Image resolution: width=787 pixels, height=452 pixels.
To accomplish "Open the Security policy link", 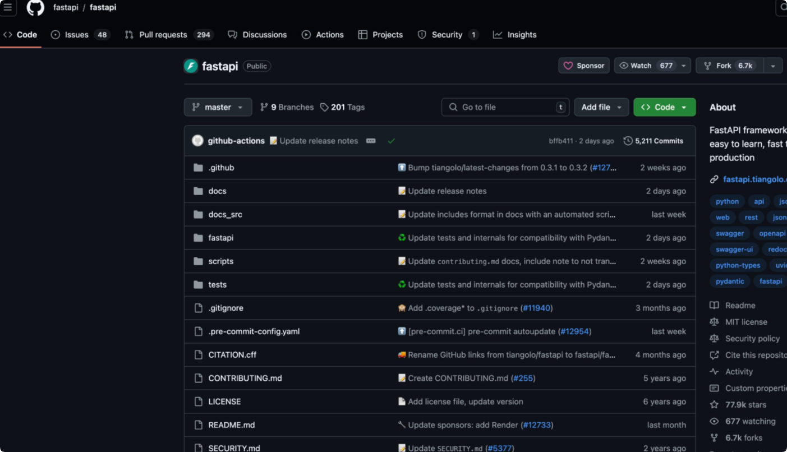I will [x=752, y=339].
